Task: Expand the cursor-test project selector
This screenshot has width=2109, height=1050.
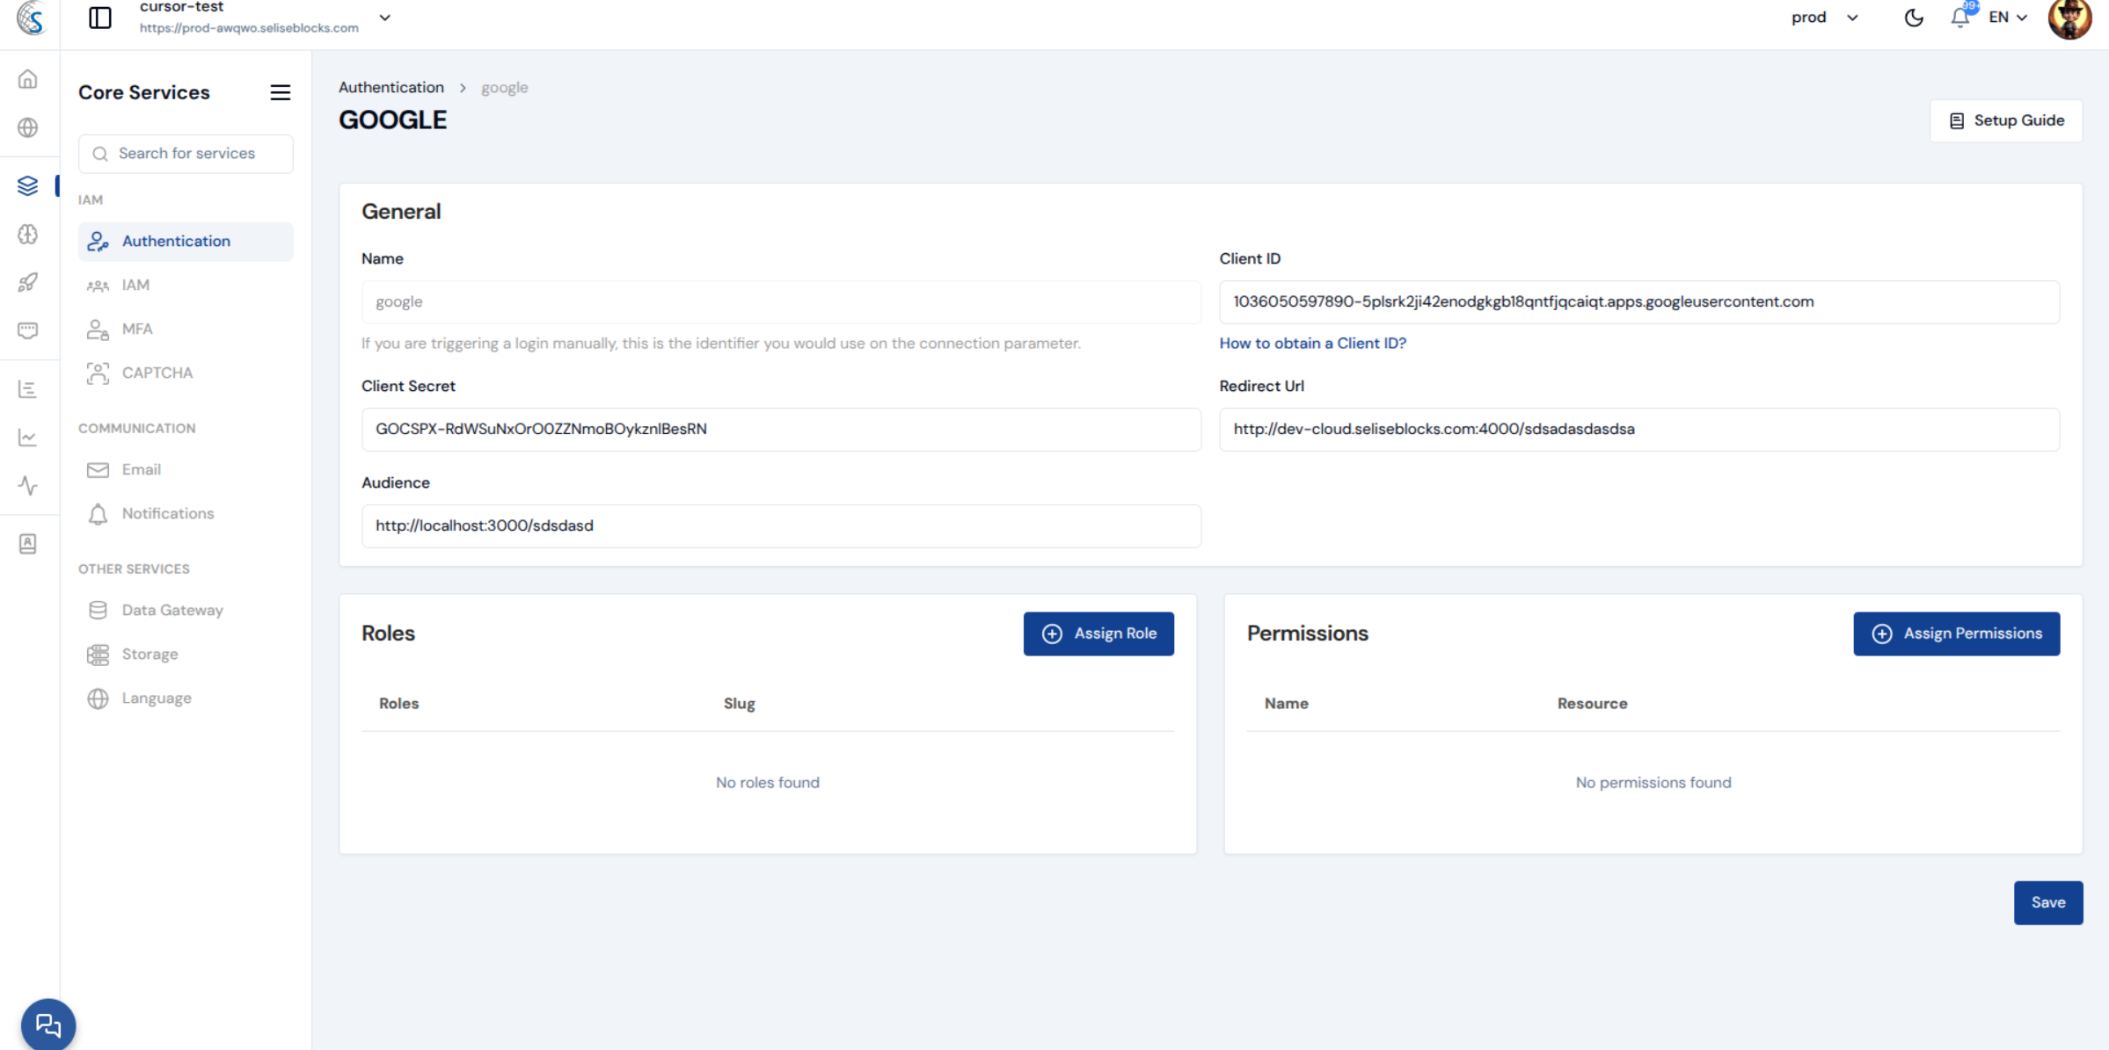Action: 384,18
